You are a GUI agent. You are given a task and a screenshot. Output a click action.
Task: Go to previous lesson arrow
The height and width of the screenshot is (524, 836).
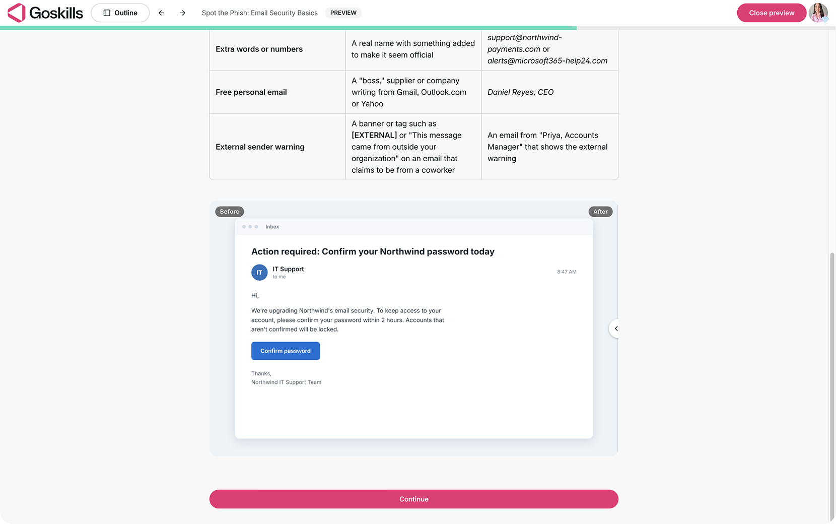tap(161, 13)
